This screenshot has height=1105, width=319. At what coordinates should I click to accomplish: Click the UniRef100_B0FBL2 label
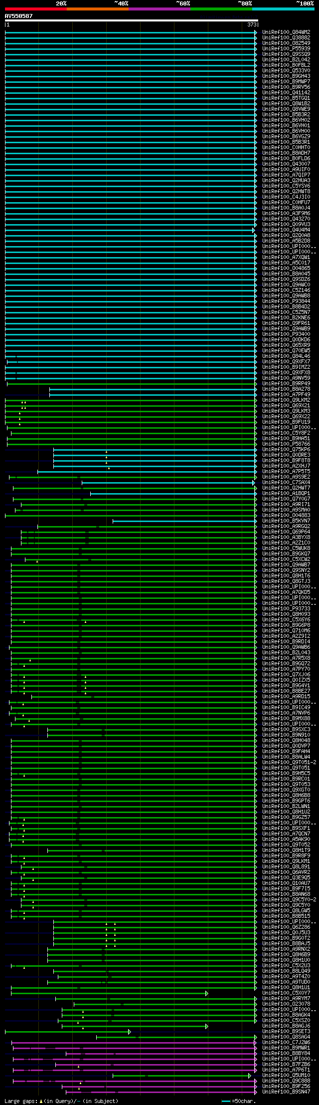click(286, 65)
